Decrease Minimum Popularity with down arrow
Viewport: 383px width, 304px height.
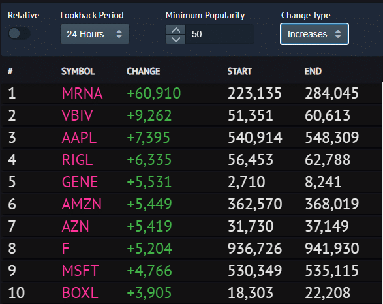176,39
